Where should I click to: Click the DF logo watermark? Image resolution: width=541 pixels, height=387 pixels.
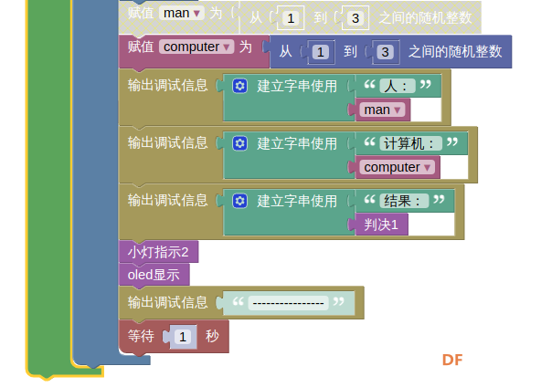(x=452, y=361)
